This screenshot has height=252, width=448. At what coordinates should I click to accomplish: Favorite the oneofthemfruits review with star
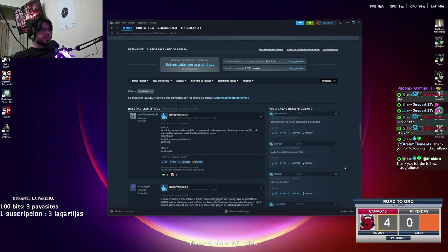pyautogui.click(x=261, y=116)
